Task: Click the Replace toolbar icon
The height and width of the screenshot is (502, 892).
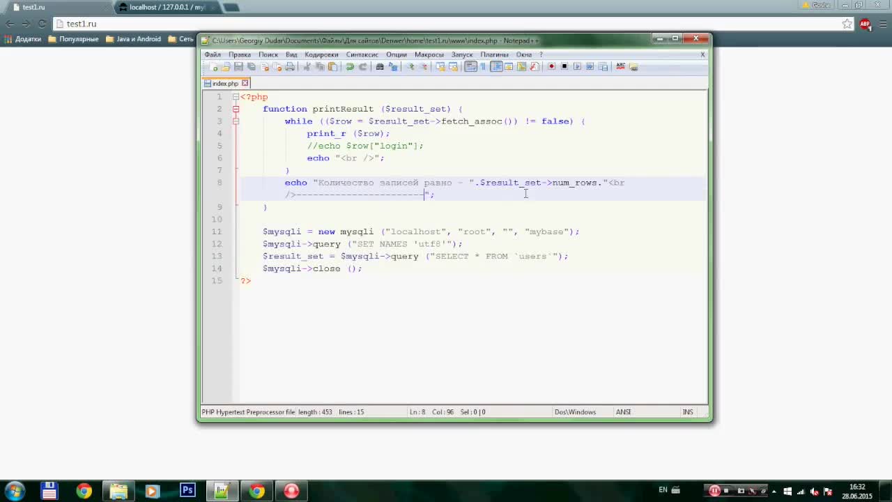Action: [x=393, y=67]
